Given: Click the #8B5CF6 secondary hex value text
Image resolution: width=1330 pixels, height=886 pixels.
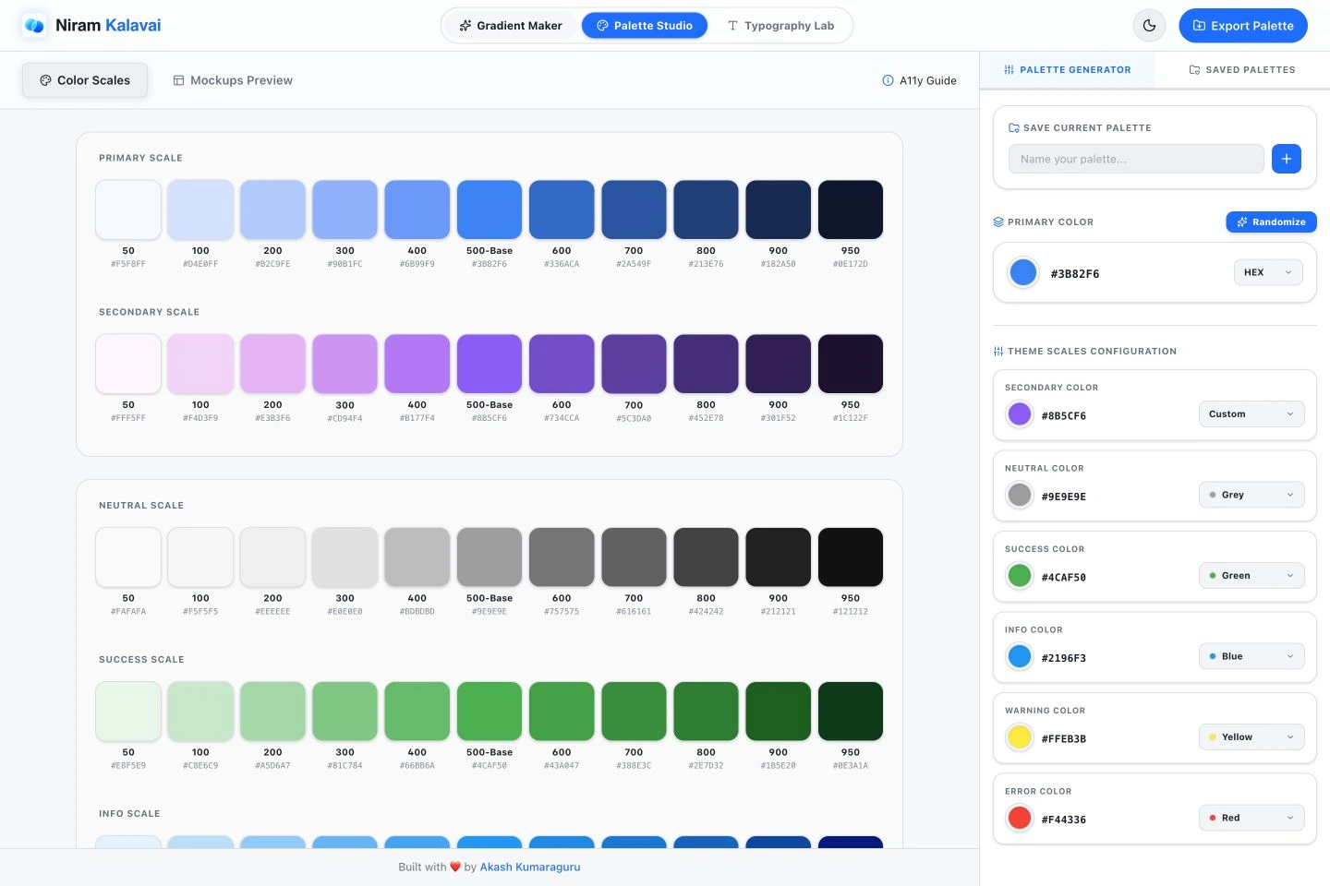Looking at the screenshot, I should [1064, 416].
